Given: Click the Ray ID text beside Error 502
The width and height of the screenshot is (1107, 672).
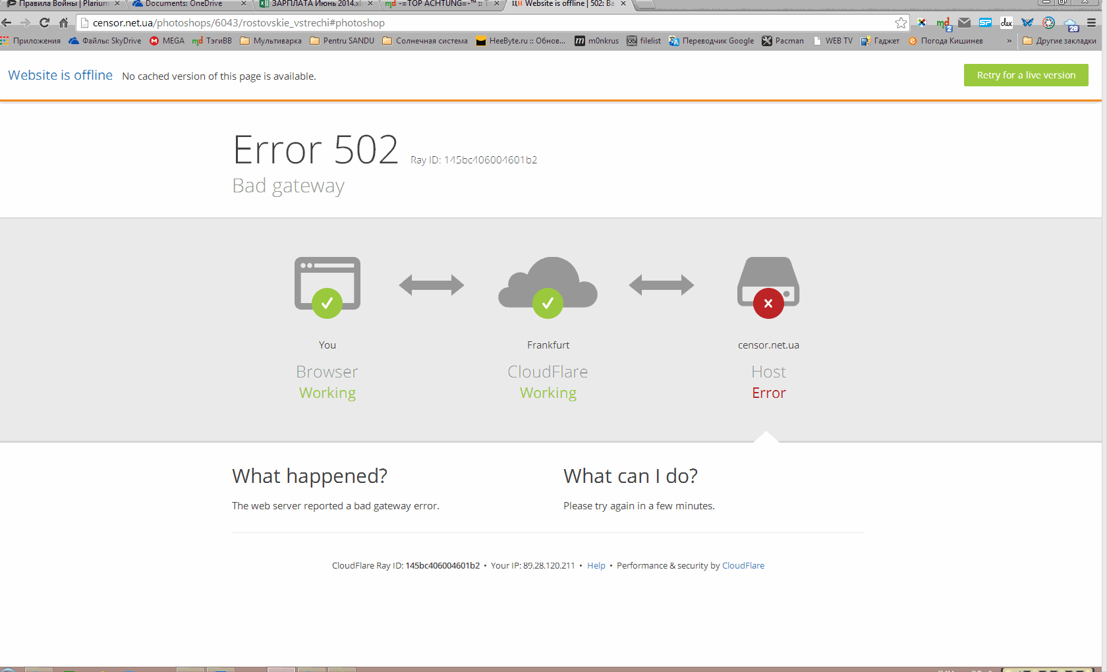Looking at the screenshot, I should point(474,160).
